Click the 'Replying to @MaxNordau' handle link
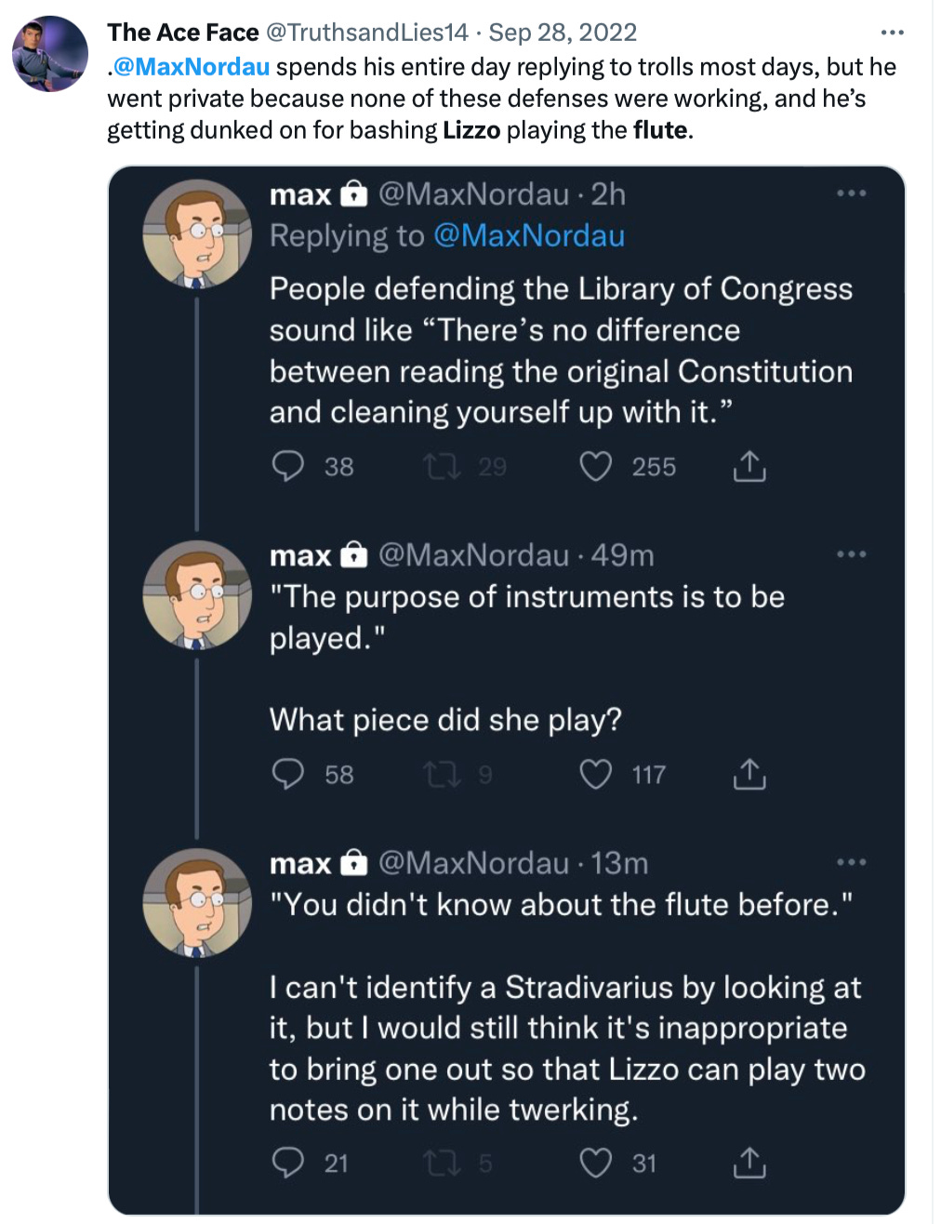 click(x=529, y=235)
